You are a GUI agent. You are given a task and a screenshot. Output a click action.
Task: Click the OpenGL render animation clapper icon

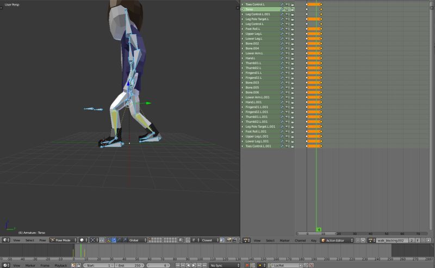tap(234, 240)
